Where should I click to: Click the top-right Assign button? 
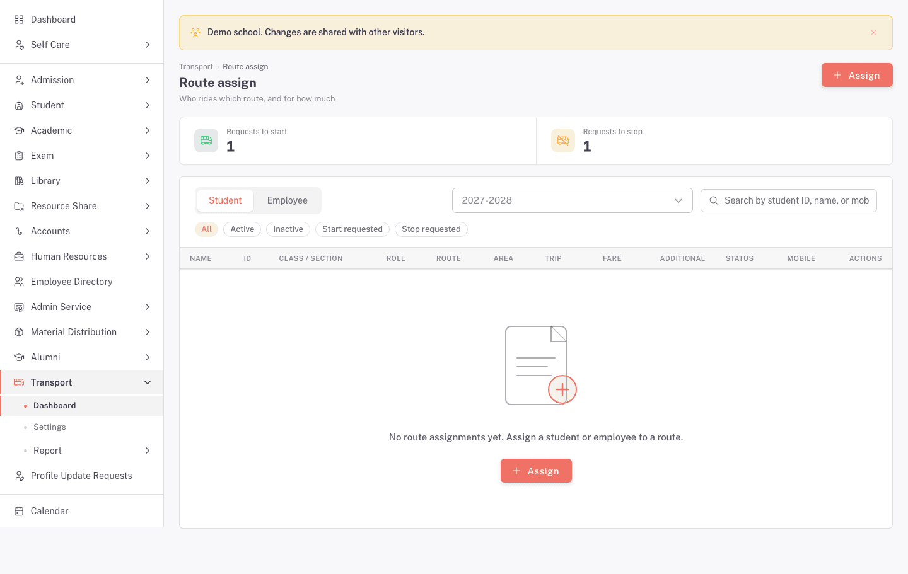857,75
